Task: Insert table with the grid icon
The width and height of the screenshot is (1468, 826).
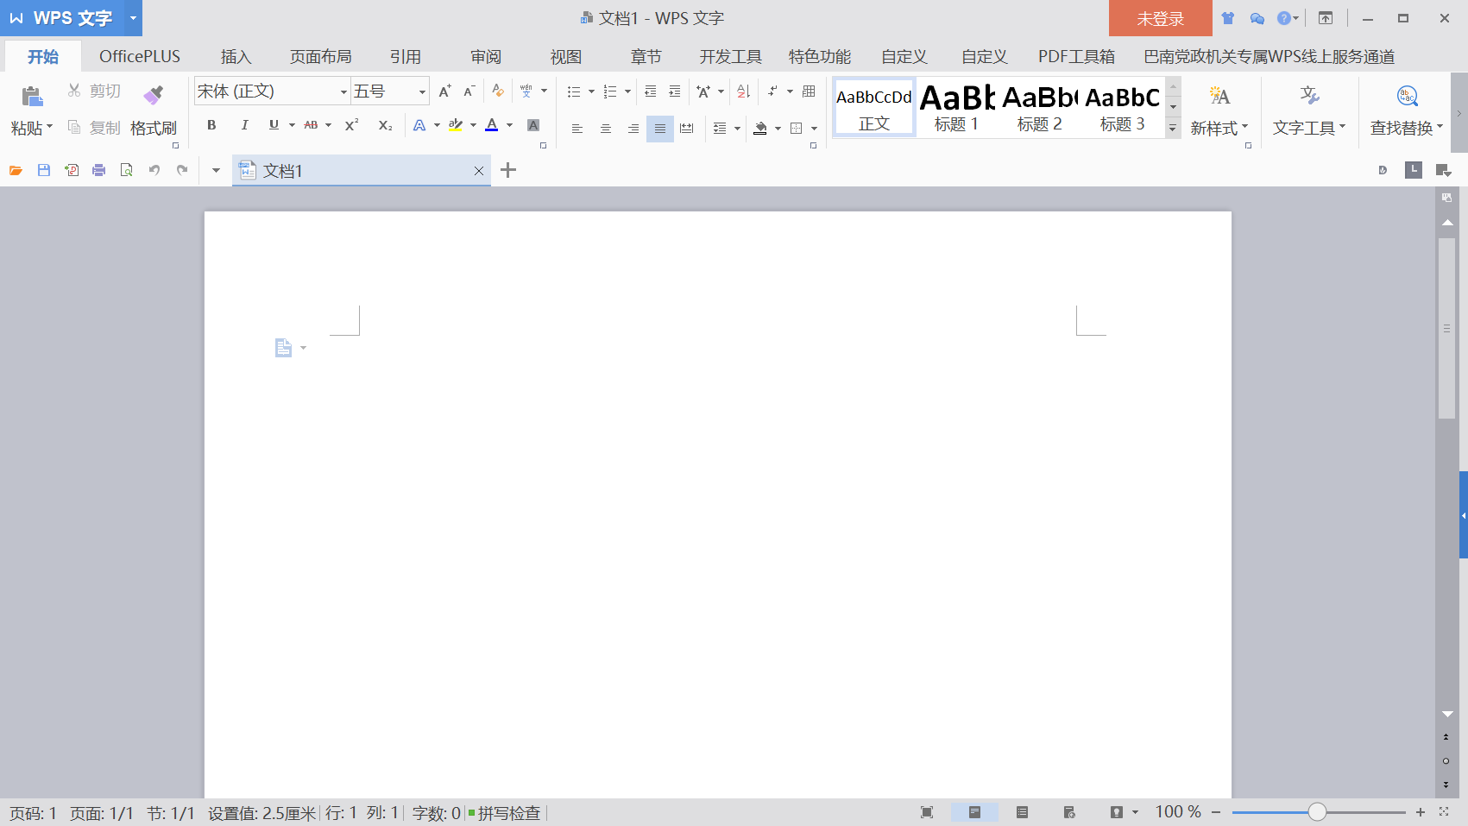Action: point(809,91)
